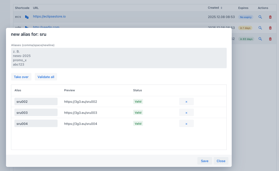The height and width of the screenshot is (171, 279).
Task: Click the trash icon next to the 'in 83 days' badge
Action: (x=270, y=39)
